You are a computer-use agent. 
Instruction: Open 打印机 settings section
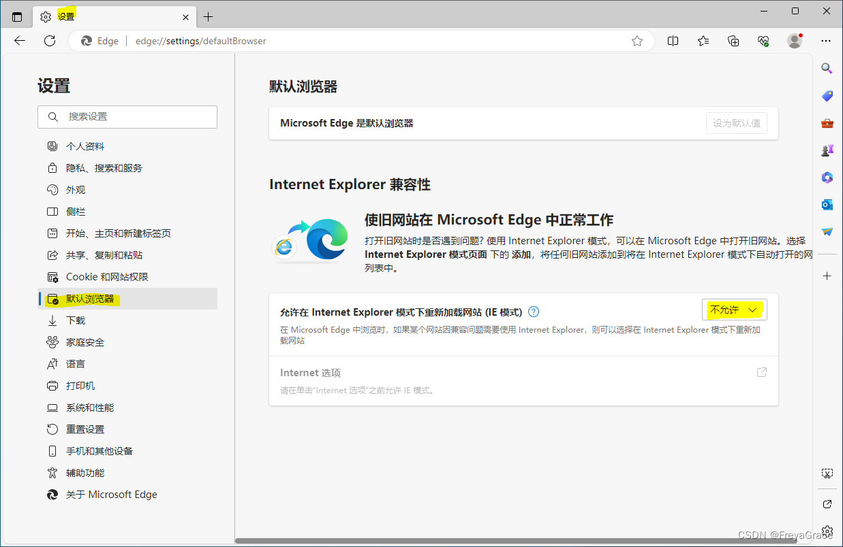pyautogui.click(x=127, y=386)
